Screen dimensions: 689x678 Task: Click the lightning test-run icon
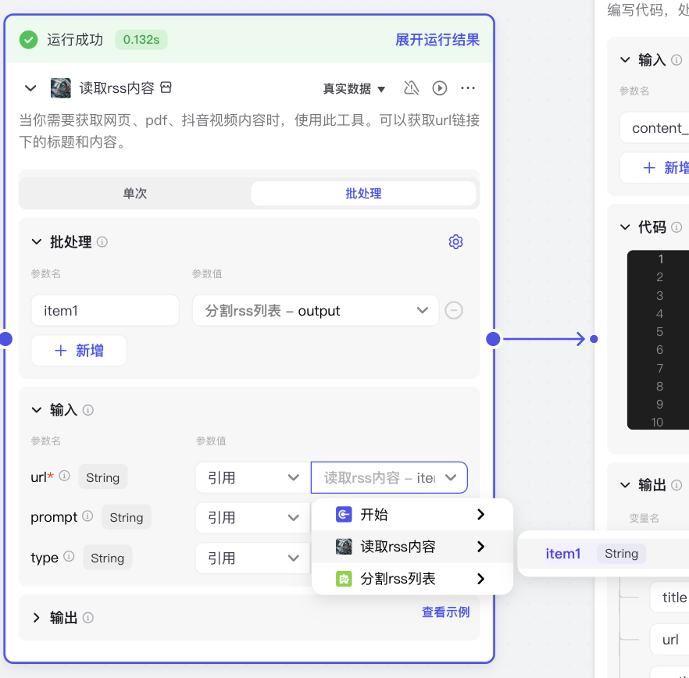pos(411,88)
